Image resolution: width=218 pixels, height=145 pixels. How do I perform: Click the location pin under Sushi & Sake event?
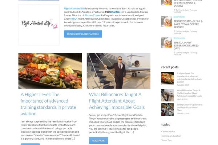pyautogui.click(x=174, y=32)
